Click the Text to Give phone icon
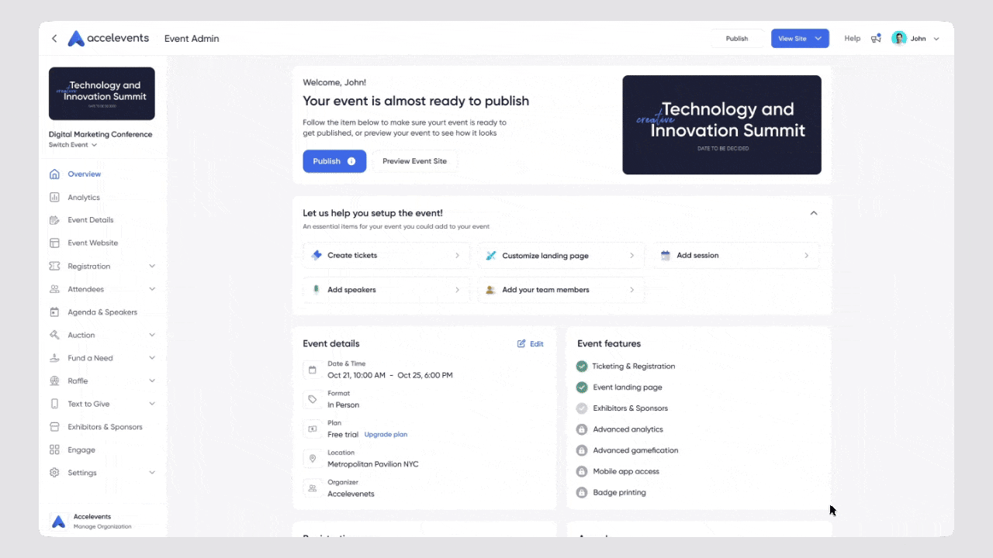This screenshot has width=993, height=558. coord(54,404)
